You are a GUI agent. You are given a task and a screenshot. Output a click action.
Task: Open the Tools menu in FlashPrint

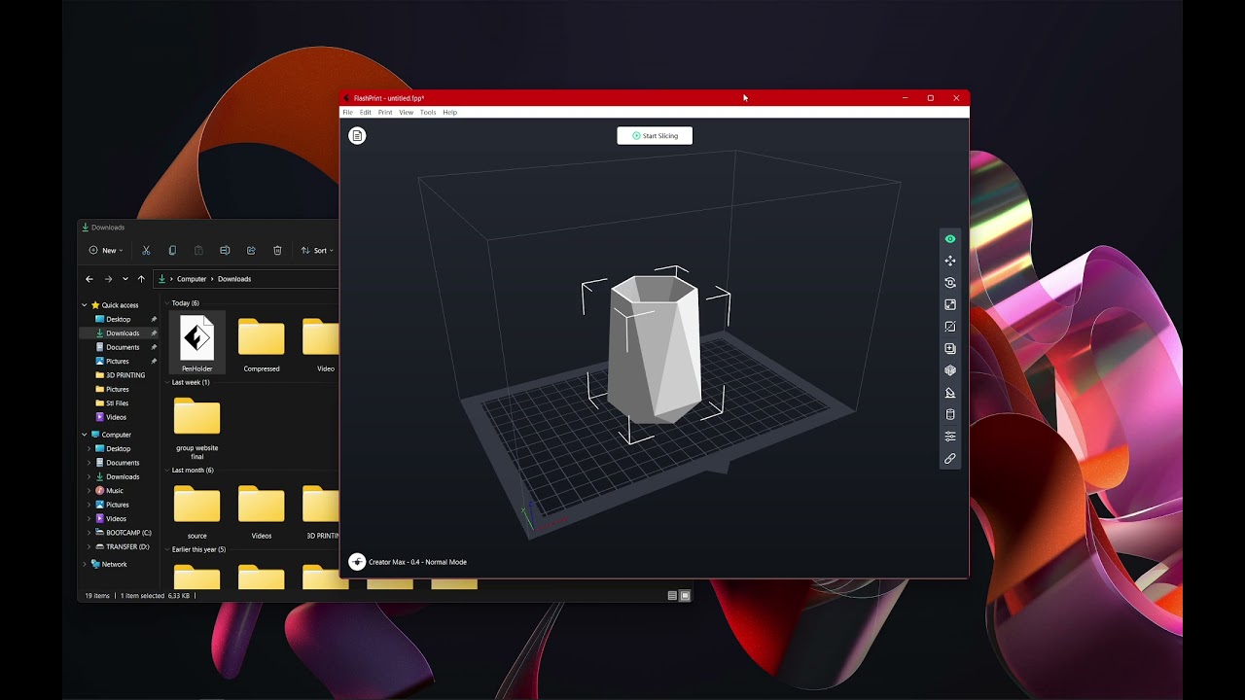[428, 113]
